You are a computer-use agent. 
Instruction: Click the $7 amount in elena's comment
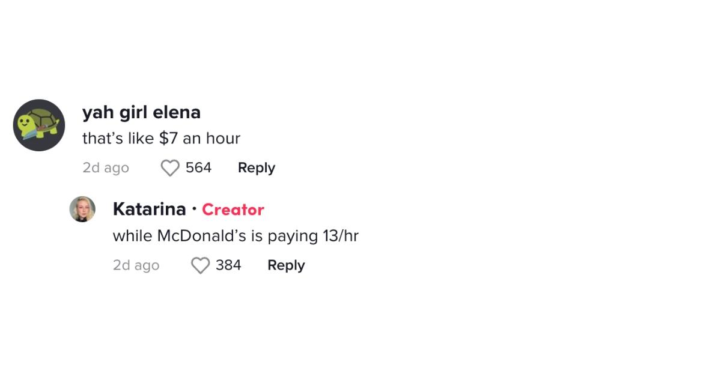[169, 139]
